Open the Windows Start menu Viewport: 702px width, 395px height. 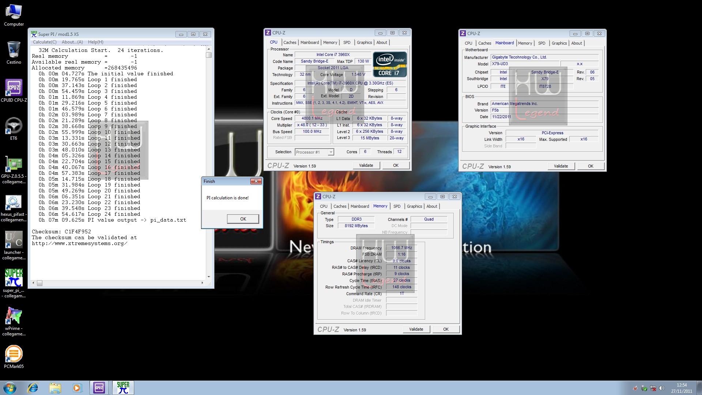(x=10, y=388)
